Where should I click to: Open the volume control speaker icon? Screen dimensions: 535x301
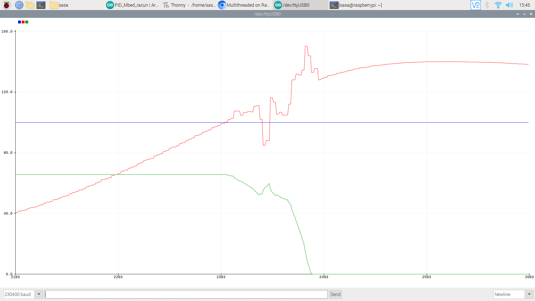click(x=509, y=5)
